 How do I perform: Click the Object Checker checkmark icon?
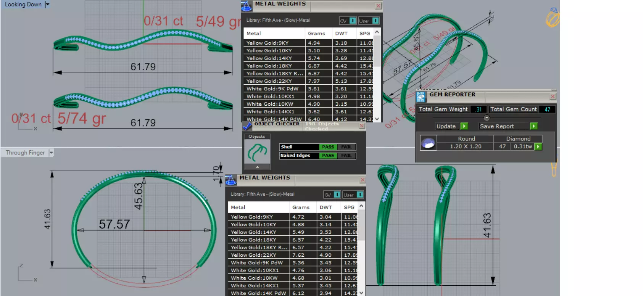click(x=247, y=126)
